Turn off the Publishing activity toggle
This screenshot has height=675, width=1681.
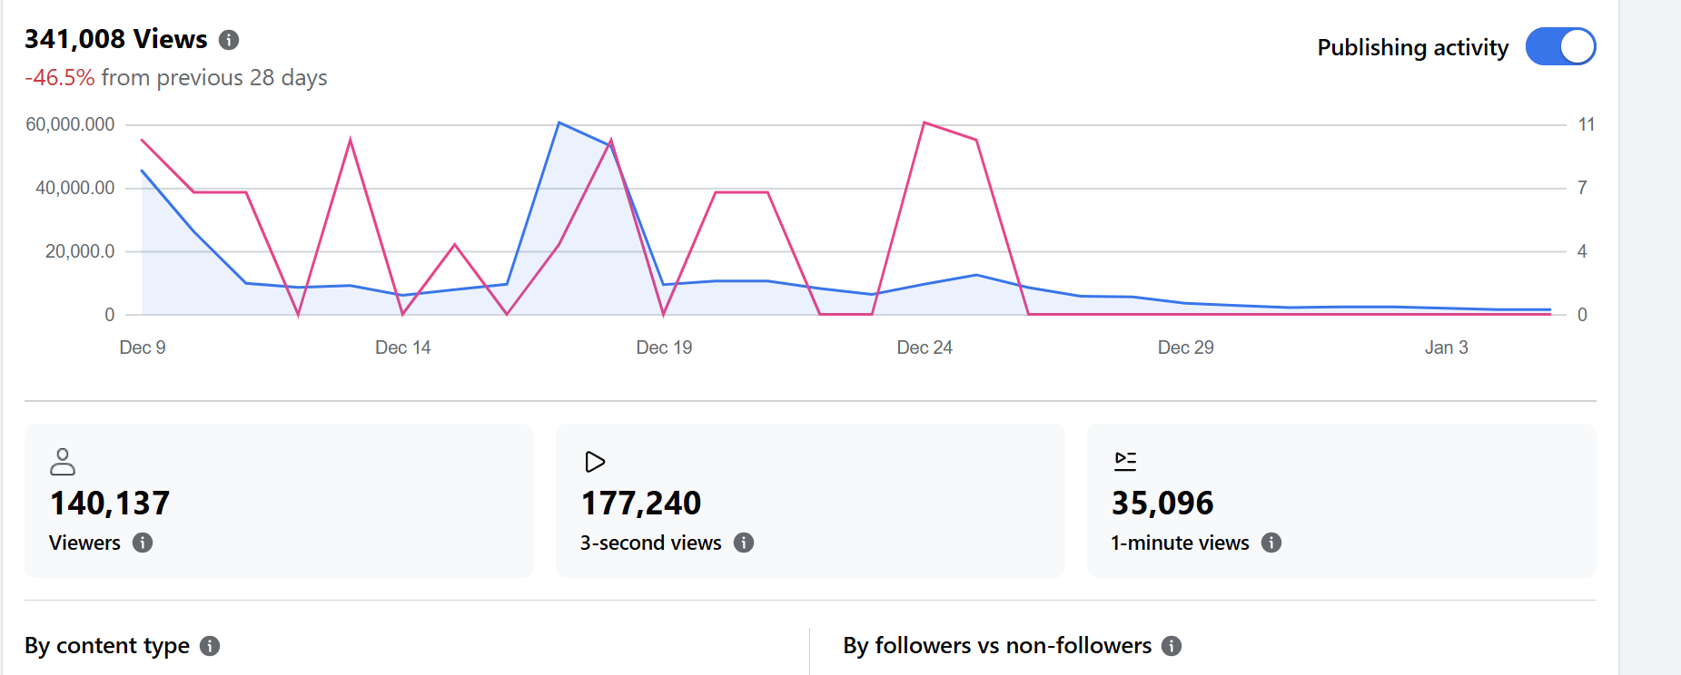pos(1560,47)
